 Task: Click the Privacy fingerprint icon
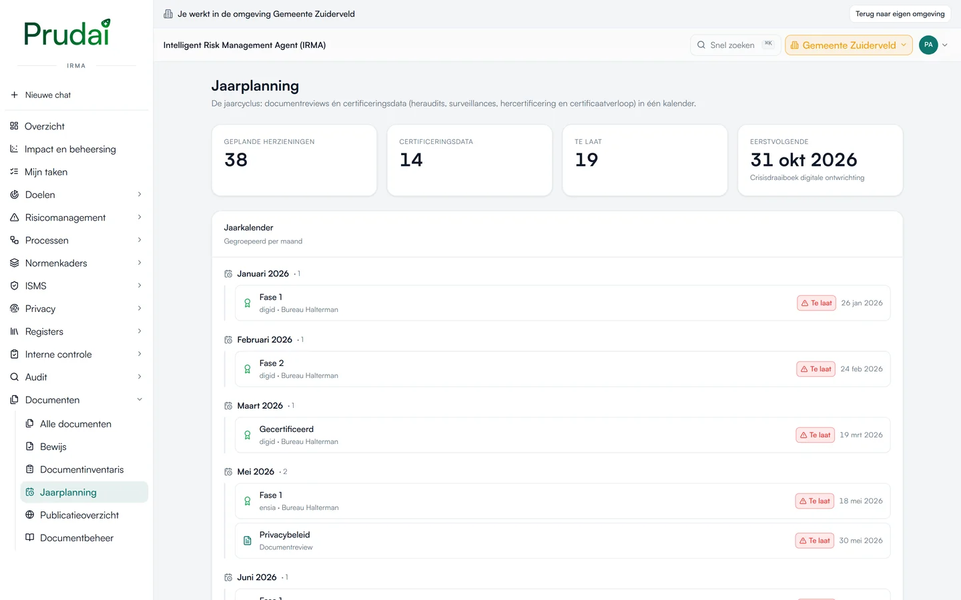coord(14,309)
